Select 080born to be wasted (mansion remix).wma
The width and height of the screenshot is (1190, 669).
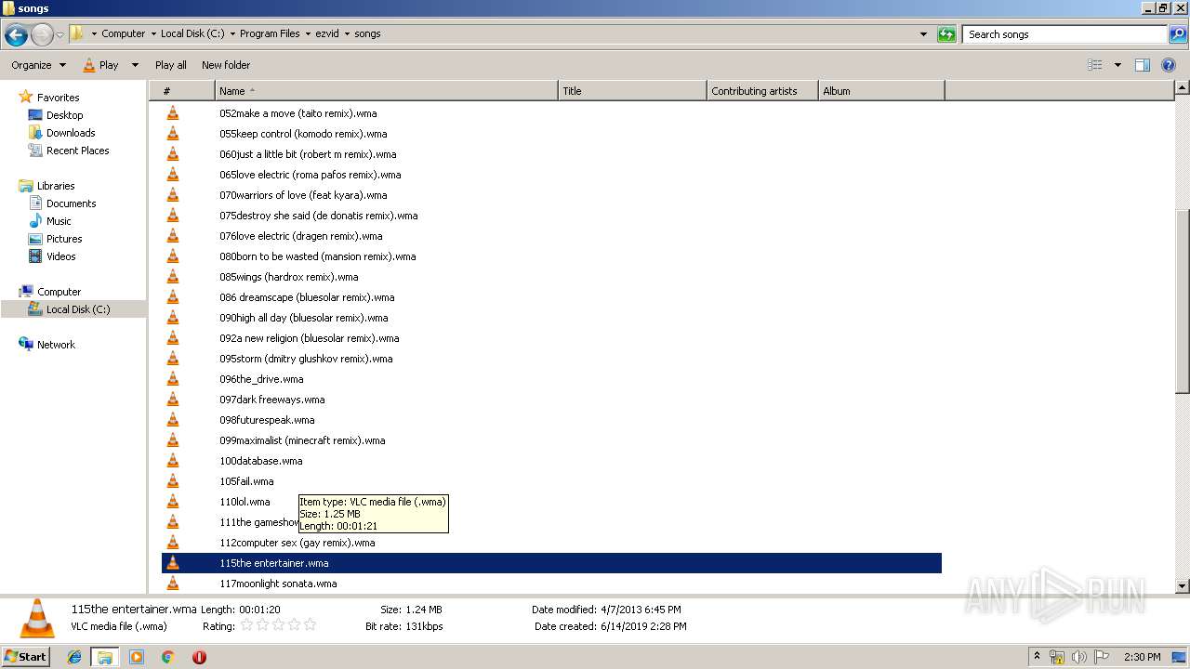point(317,256)
